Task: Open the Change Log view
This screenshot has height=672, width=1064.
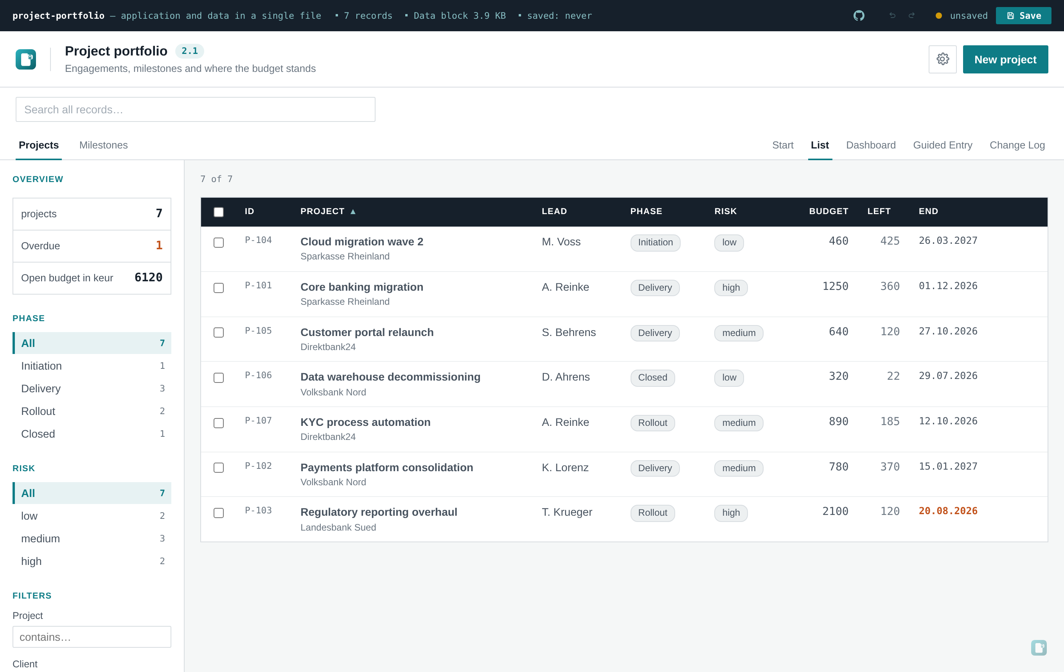Action: 1017,145
